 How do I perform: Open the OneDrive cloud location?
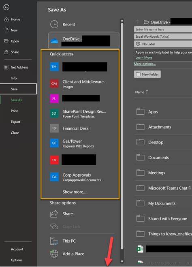83,41
